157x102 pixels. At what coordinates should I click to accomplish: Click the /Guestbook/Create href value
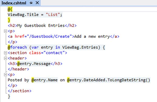(51, 36)
